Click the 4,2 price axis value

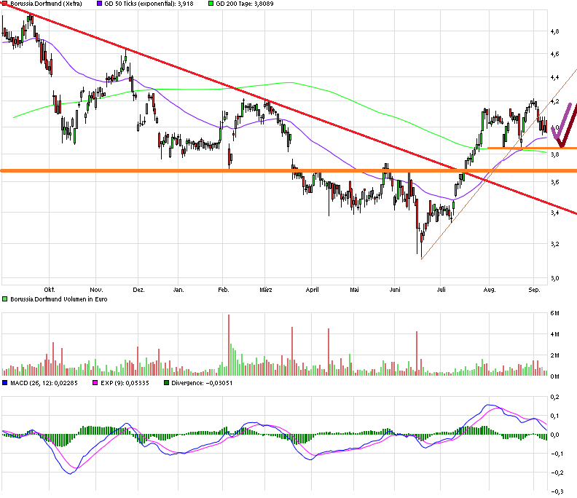pyautogui.click(x=554, y=101)
